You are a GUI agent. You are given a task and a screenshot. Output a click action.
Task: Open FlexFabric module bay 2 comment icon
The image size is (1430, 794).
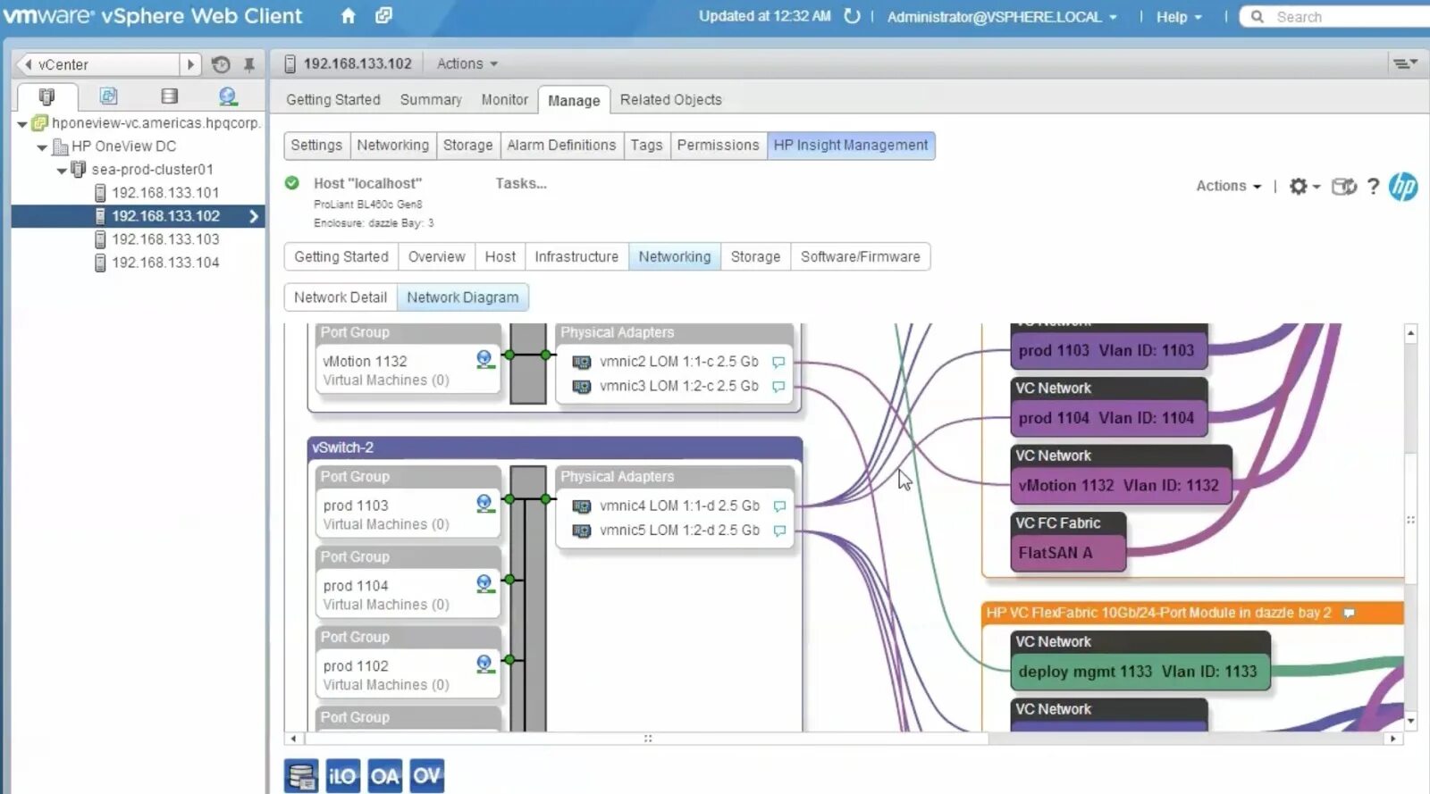pyautogui.click(x=1349, y=613)
